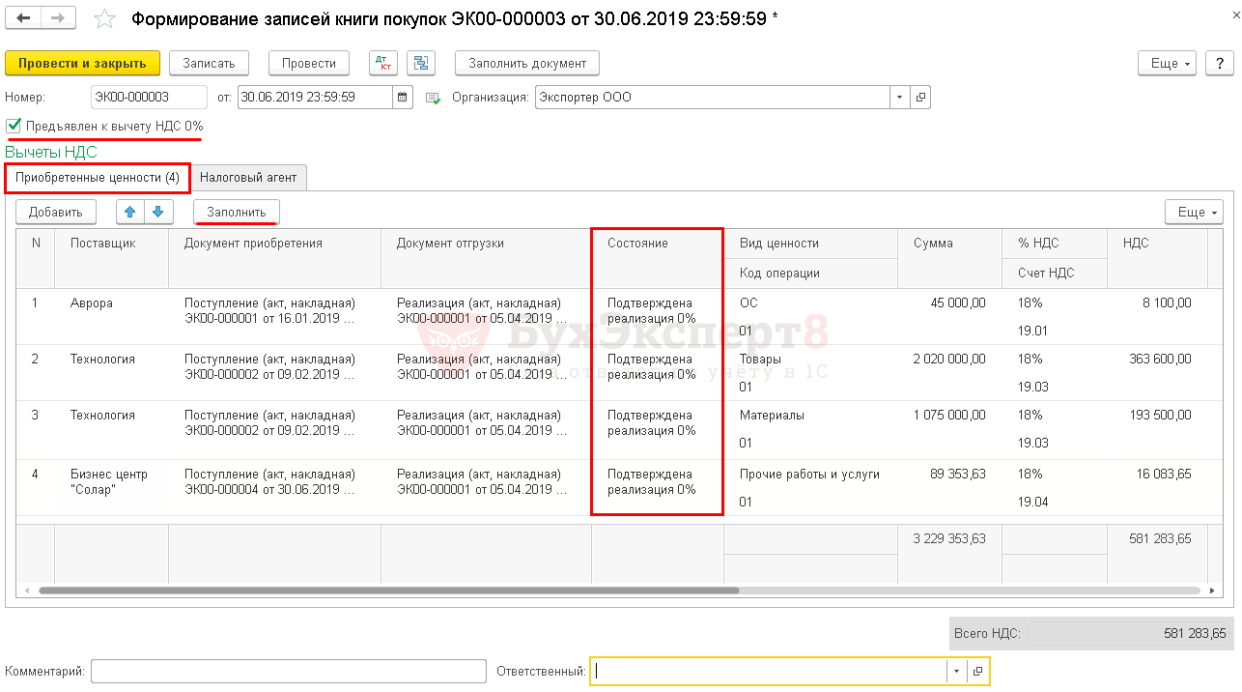Viewport: 1242px width, 692px height.
Task: Add document to favorites with star icon
Action: tap(105, 20)
